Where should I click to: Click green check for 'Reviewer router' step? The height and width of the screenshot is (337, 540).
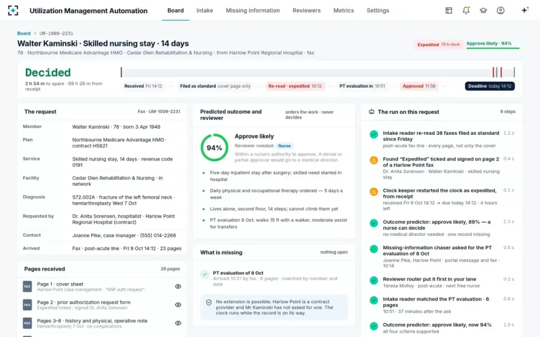[373, 280]
